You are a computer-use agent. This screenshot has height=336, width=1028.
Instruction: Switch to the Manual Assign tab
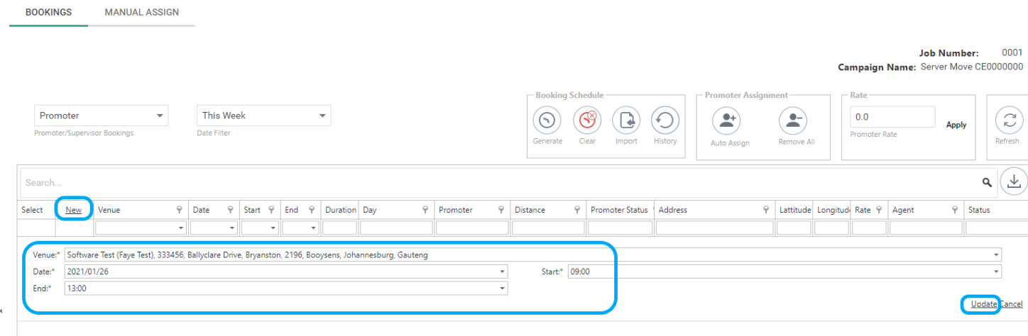click(142, 13)
